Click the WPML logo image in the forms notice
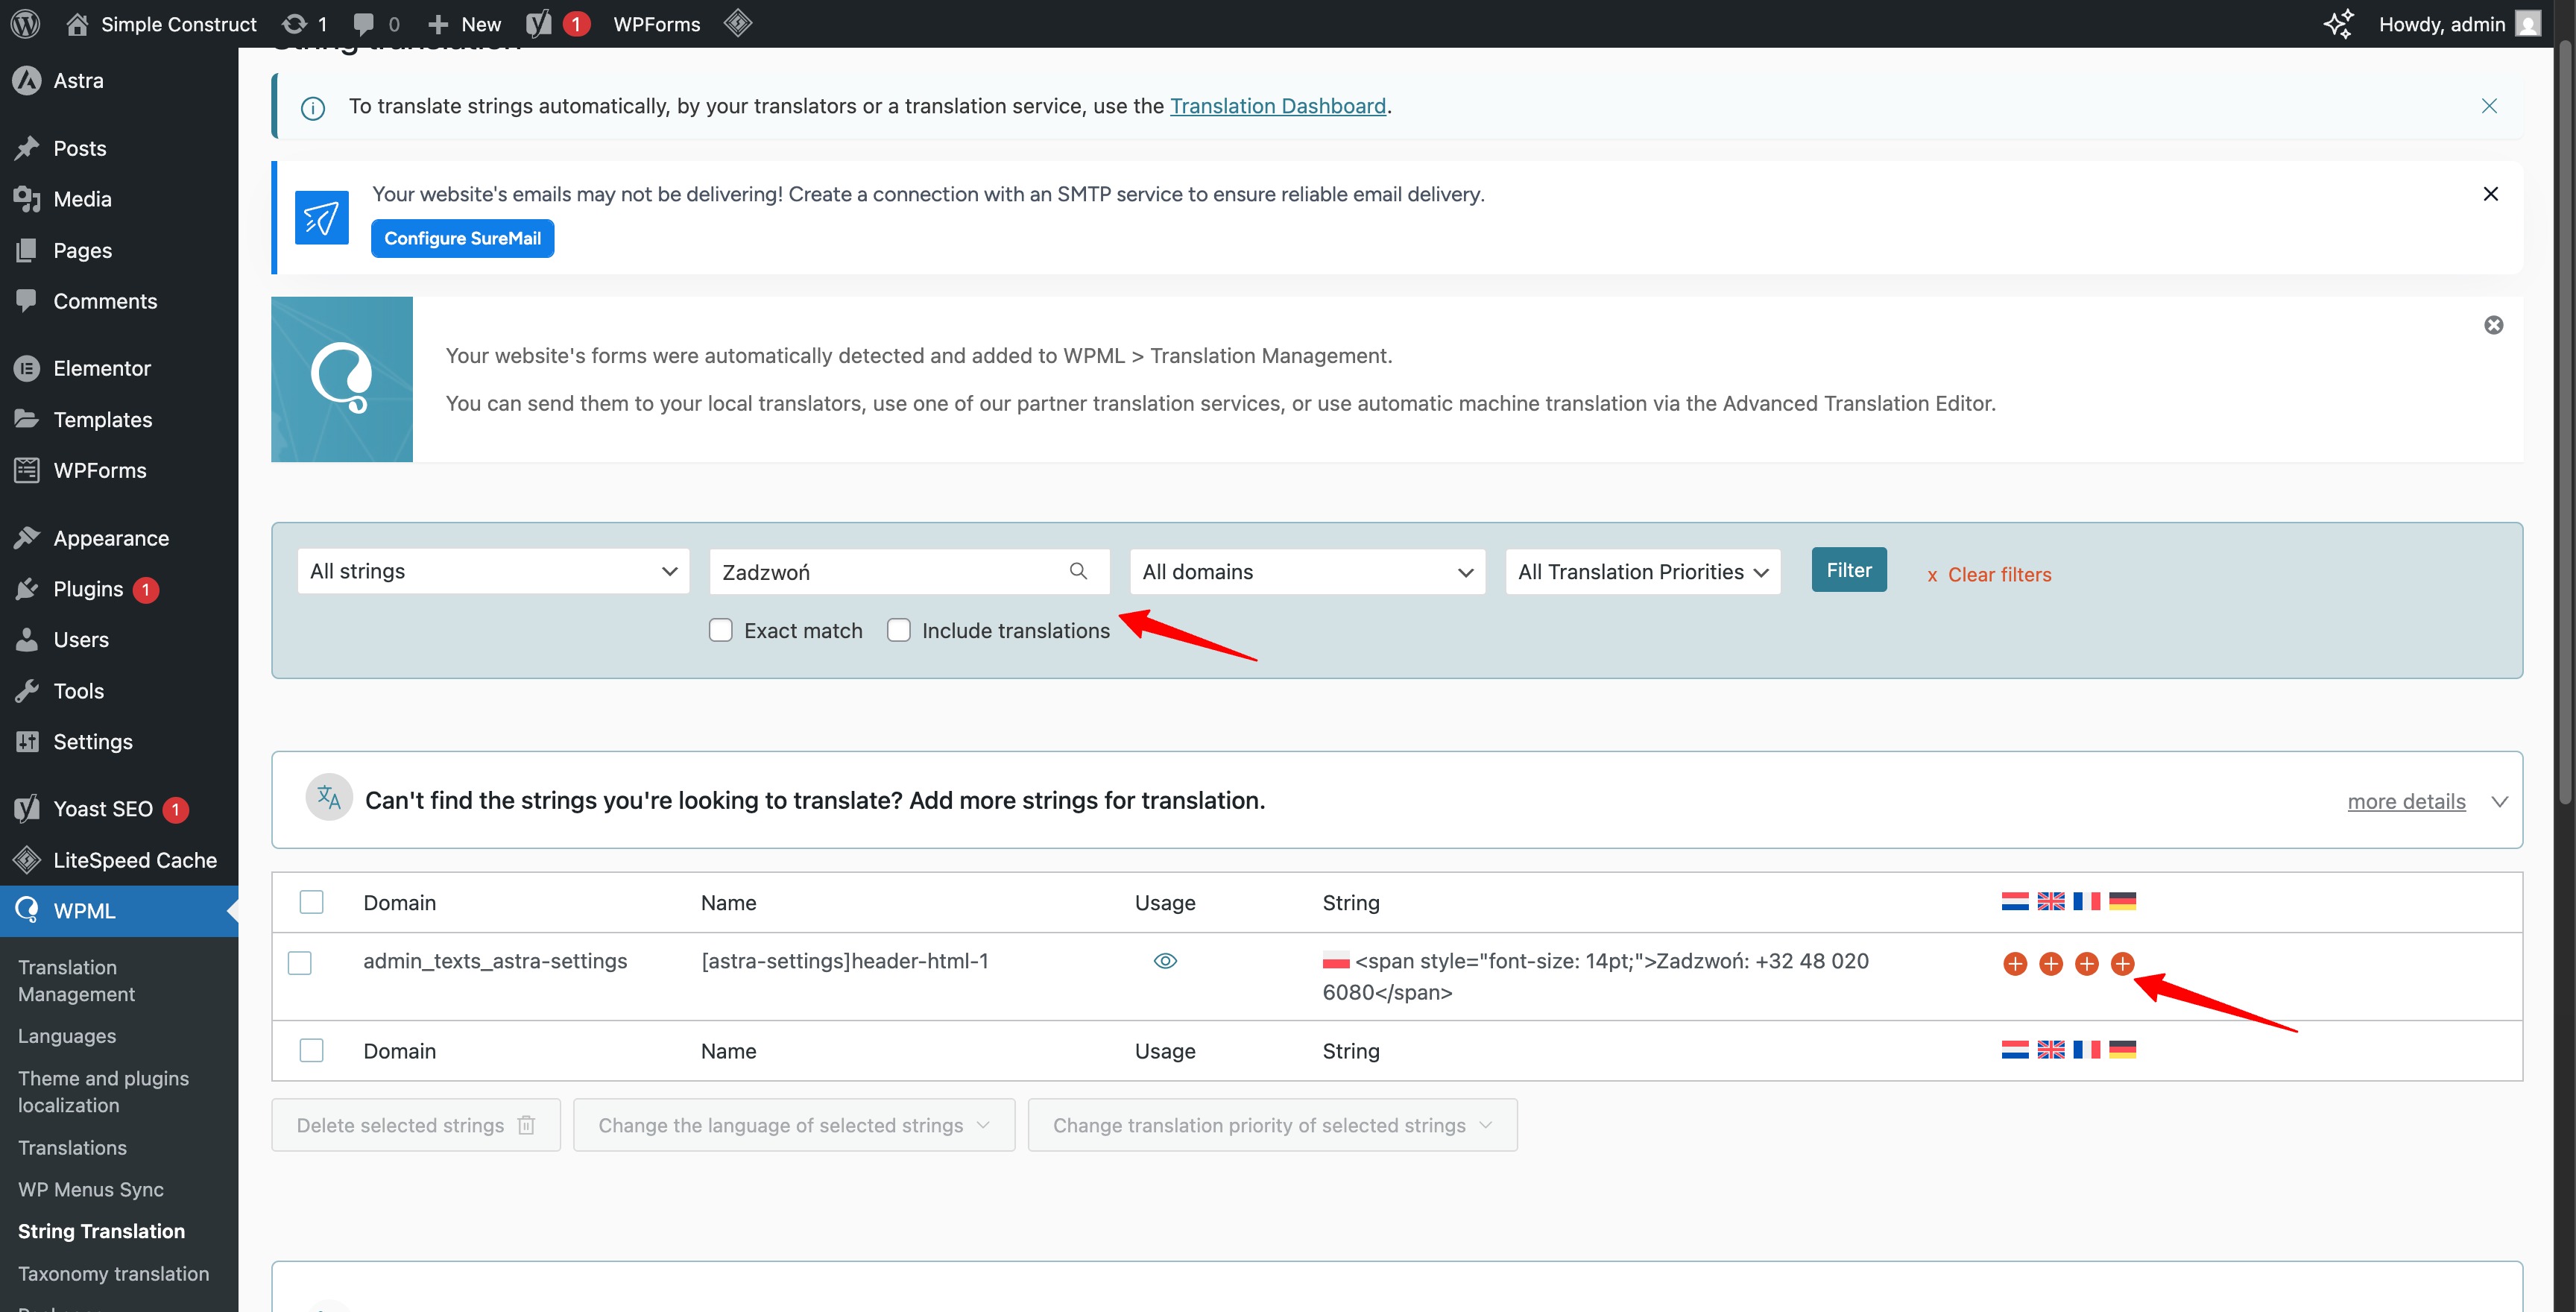 pyautogui.click(x=342, y=379)
